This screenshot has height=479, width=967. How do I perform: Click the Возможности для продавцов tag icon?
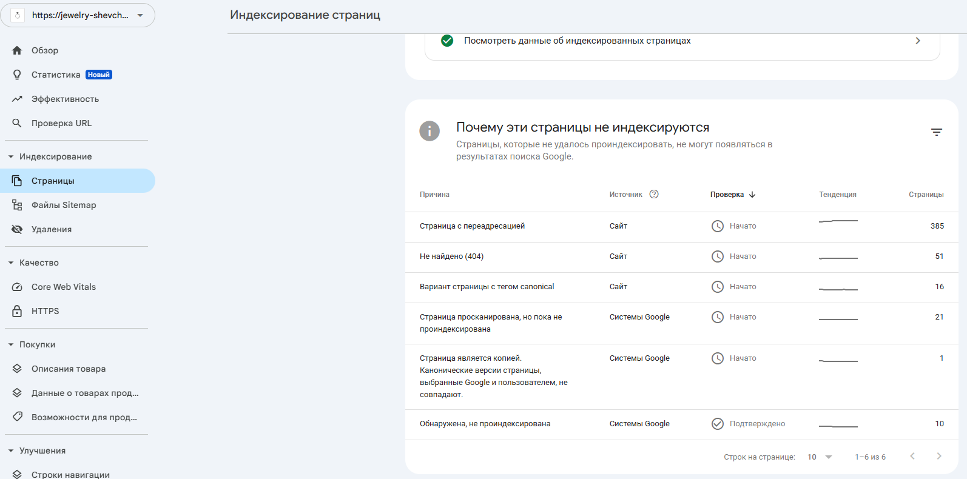point(17,417)
